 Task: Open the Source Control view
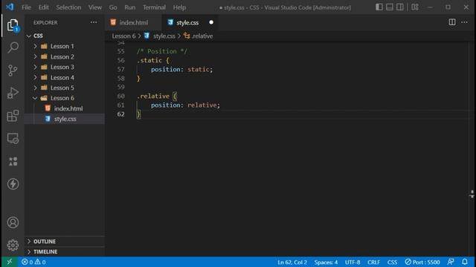click(x=13, y=70)
